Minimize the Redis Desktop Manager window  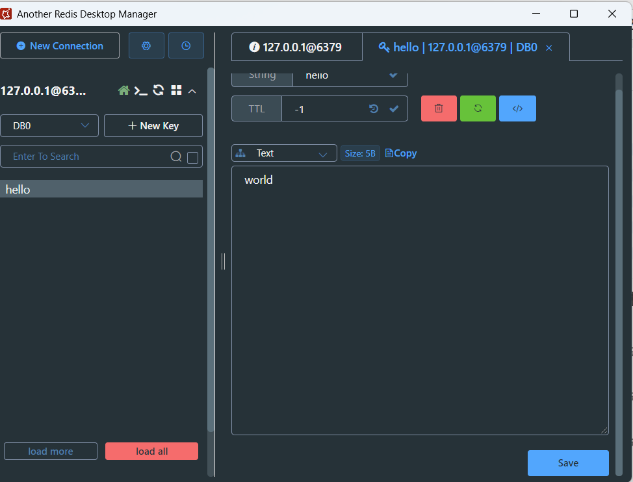coord(536,14)
